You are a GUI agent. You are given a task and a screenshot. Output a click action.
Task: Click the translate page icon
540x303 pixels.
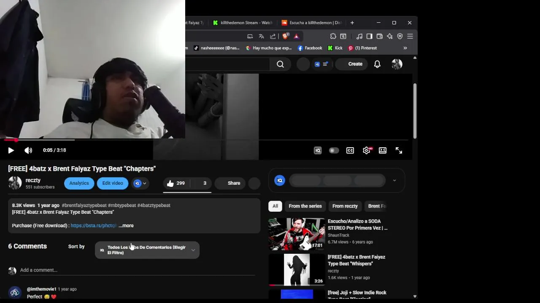(261, 36)
